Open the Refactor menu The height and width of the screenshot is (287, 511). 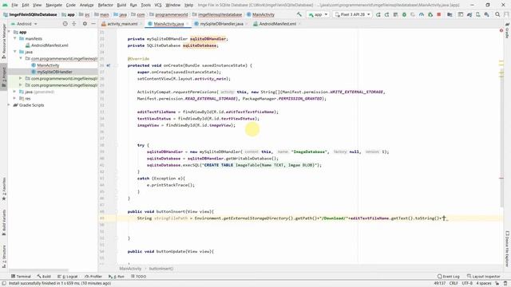pyautogui.click(x=105, y=5)
